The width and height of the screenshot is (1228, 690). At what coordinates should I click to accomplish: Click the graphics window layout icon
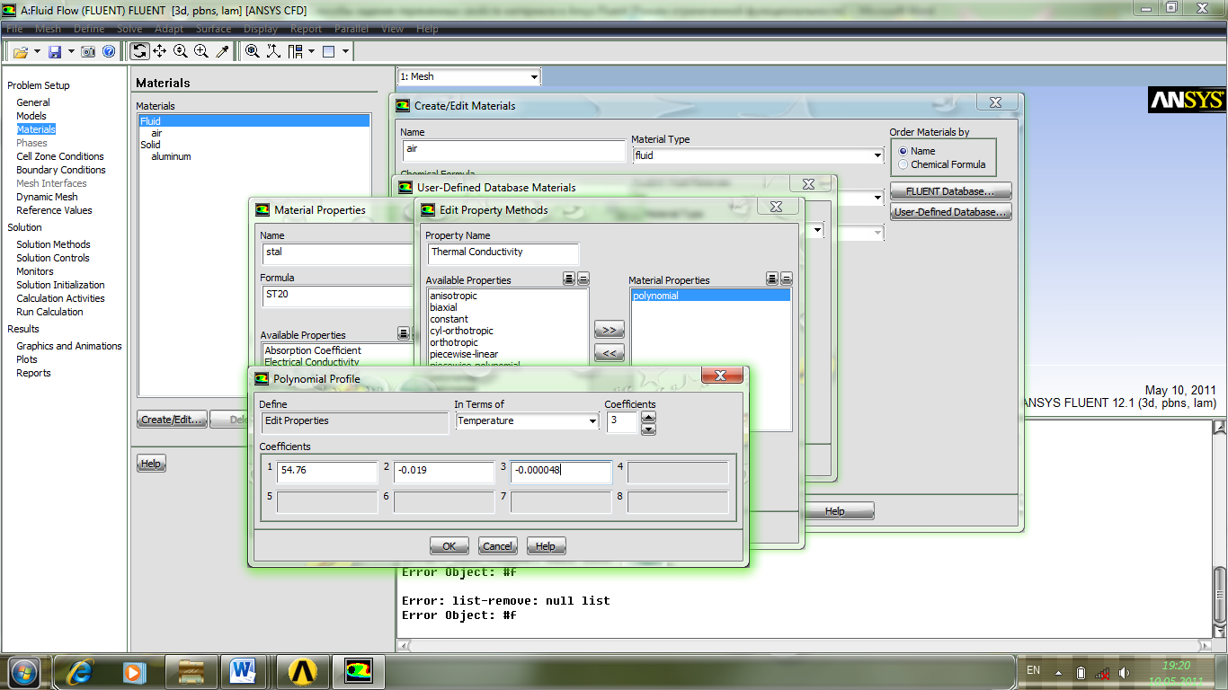(x=328, y=51)
